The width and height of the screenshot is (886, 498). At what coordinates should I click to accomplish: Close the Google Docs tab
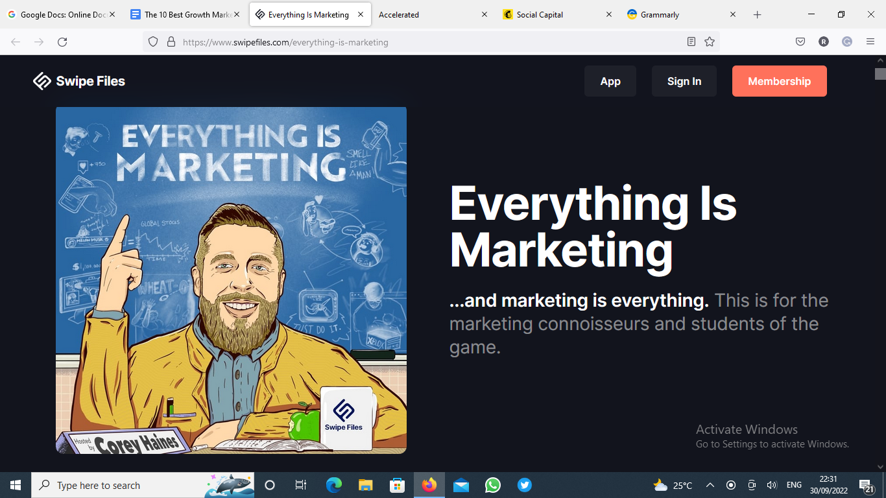pos(112,14)
